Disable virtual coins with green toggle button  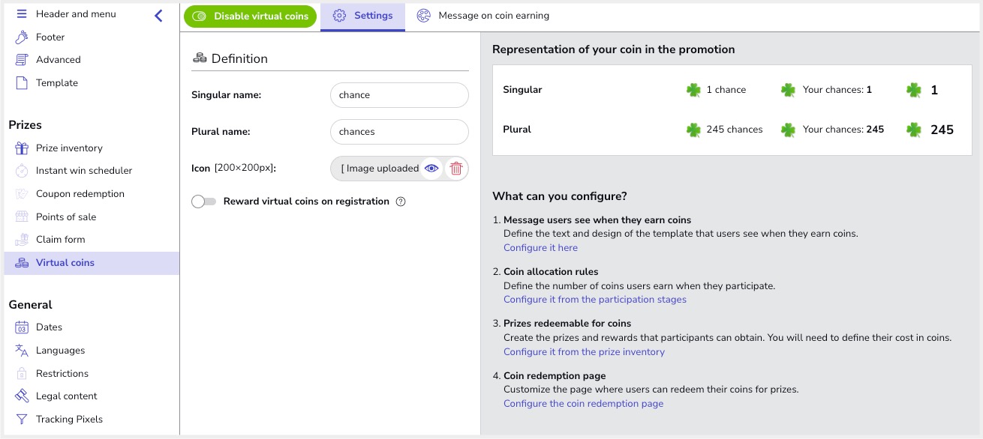[250, 16]
